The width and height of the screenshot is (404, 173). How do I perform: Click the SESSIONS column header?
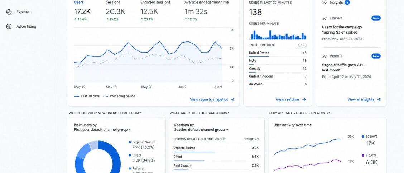251,139
